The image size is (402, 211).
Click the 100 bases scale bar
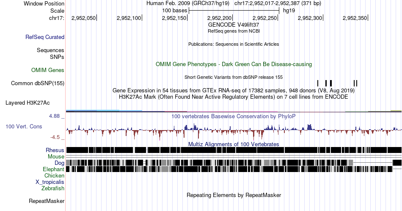[x=234, y=11]
